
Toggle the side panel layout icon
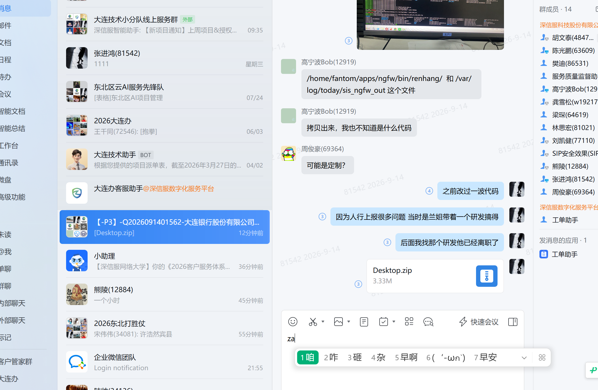click(x=513, y=322)
